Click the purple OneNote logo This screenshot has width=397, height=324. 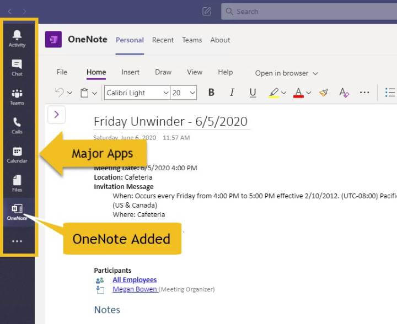click(53, 39)
